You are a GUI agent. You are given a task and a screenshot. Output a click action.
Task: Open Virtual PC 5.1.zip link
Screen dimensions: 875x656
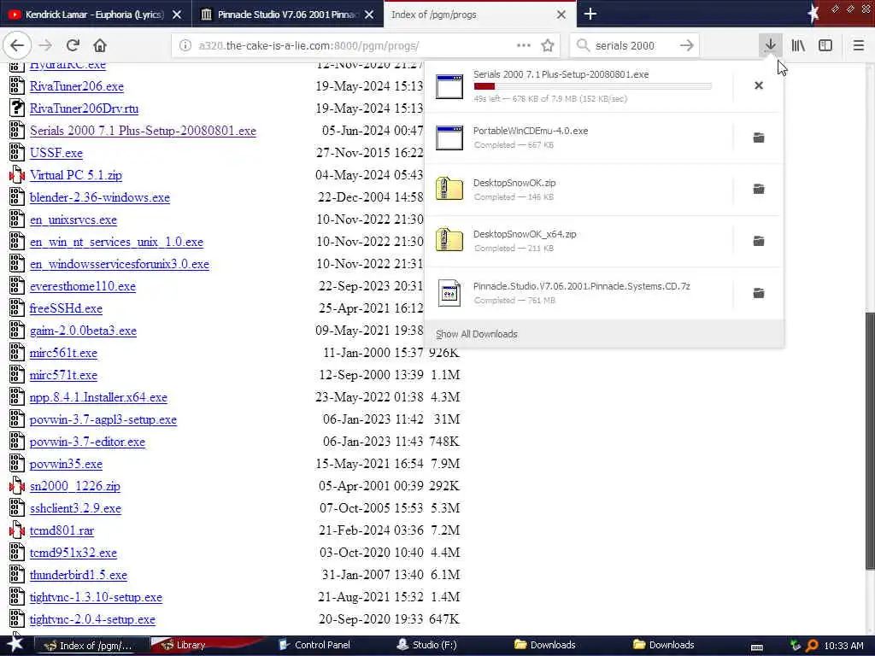pos(76,175)
